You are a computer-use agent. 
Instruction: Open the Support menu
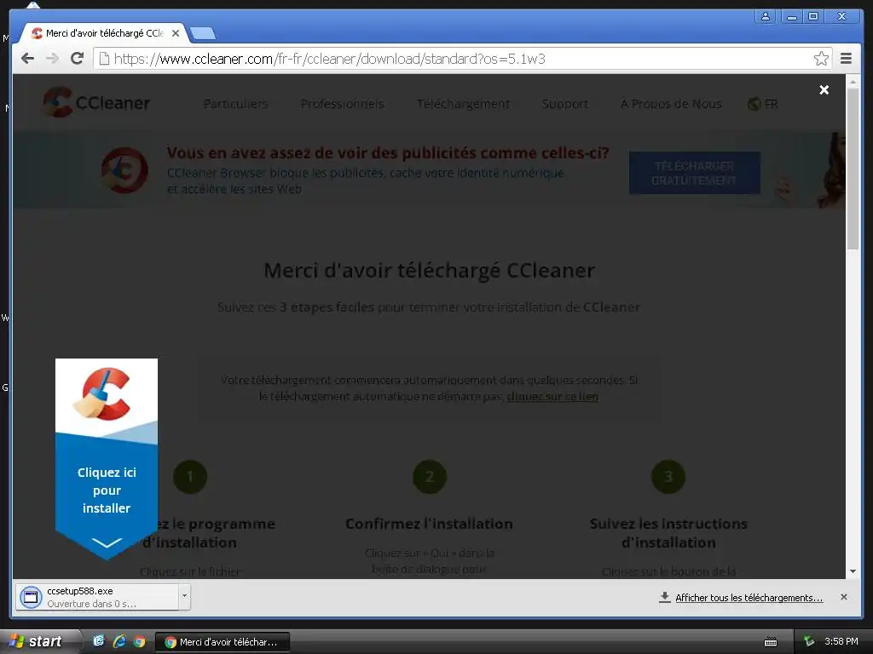pos(565,104)
